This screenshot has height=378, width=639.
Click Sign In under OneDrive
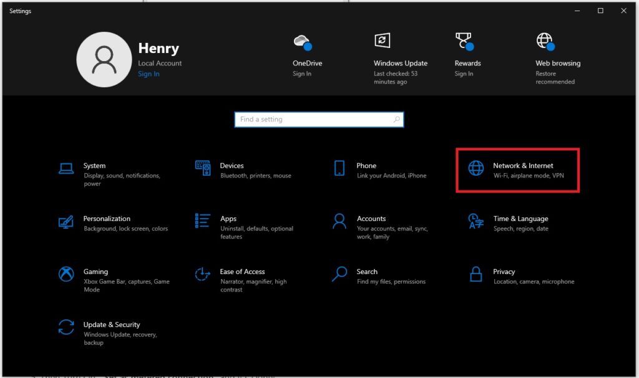coord(302,73)
